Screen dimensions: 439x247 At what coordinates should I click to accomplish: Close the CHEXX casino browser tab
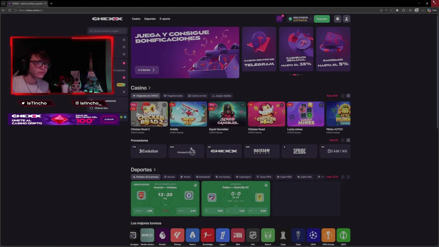click(x=45, y=3)
